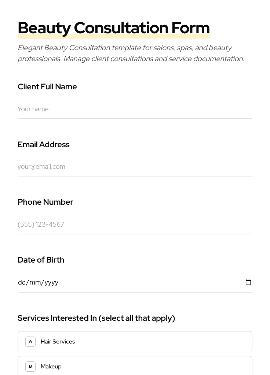Click into the Email Address field
The width and height of the screenshot is (270, 375).
(x=135, y=167)
